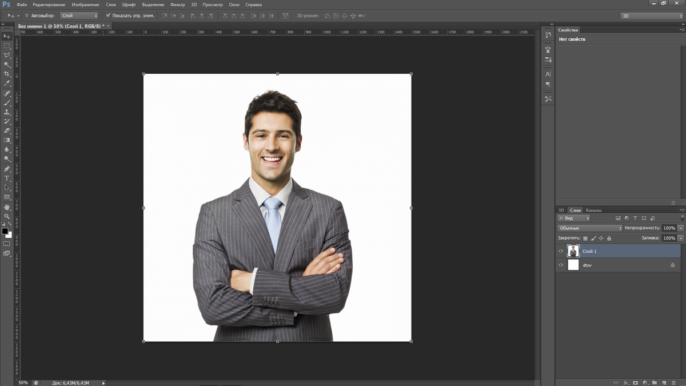686x386 pixels.
Task: Select the Crop tool
Action: pos(7,74)
